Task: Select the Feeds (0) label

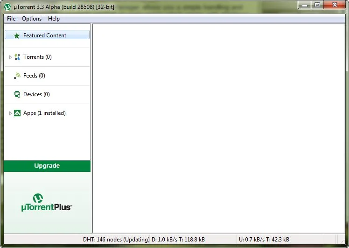Action: [x=34, y=76]
